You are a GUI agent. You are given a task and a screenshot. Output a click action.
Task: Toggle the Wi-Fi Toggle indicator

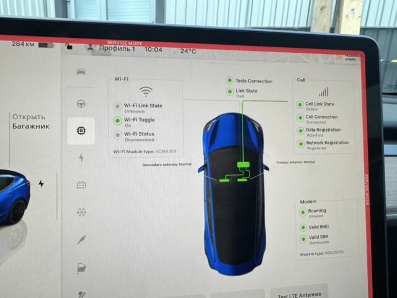click(x=117, y=121)
